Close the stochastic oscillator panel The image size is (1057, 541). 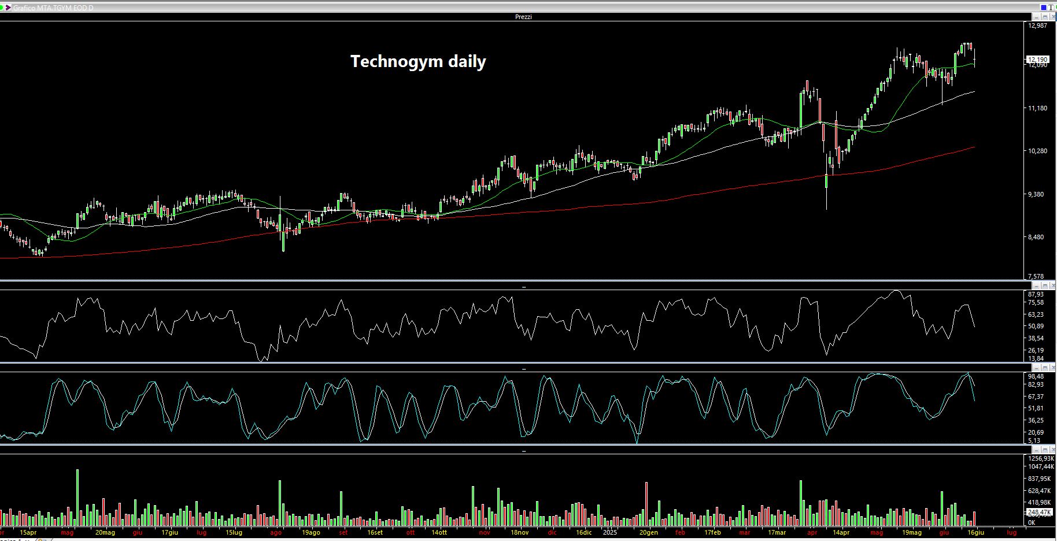(x=1053, y=368)
